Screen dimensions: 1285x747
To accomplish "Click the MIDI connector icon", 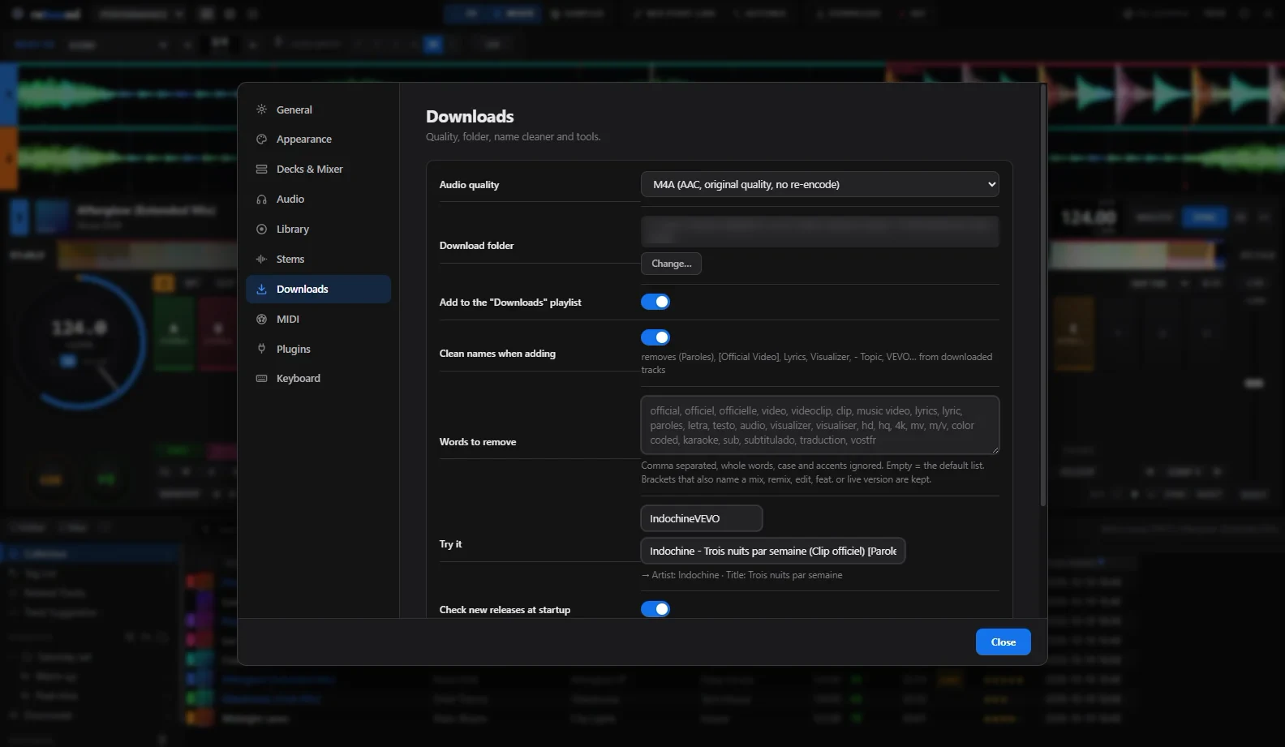I will [x=261, y=319].
